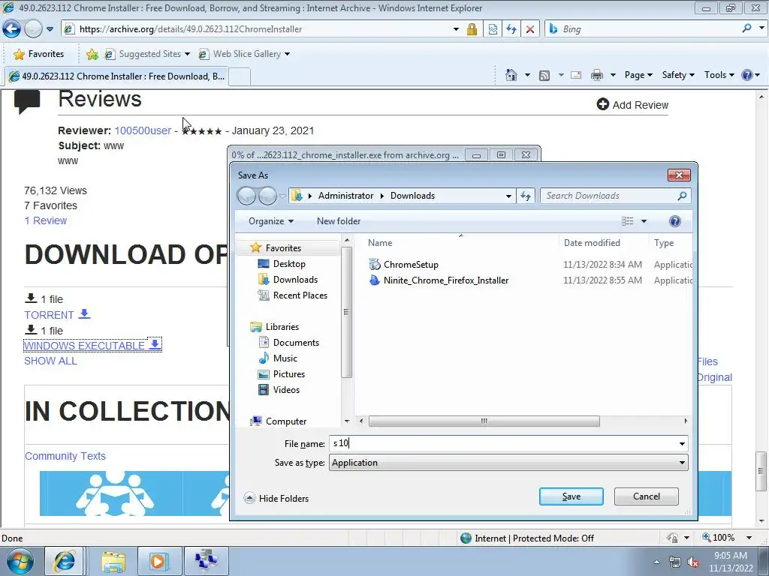
Task: Expand the Suggested Sites dropdown
Action: click(x=187, y=54)
